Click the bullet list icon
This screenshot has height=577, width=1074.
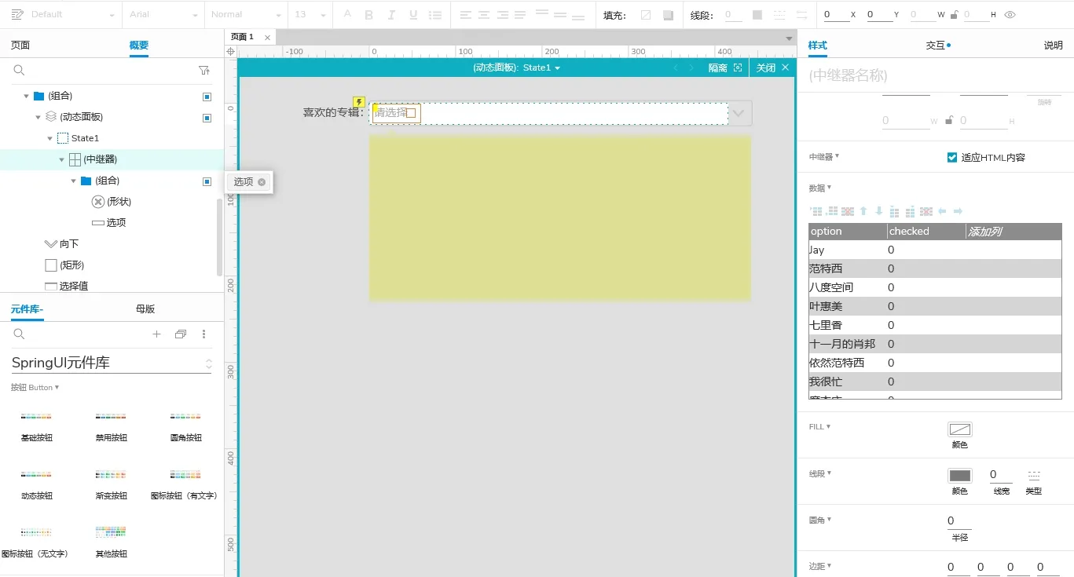pyautogui.click(x=435, y=15)
